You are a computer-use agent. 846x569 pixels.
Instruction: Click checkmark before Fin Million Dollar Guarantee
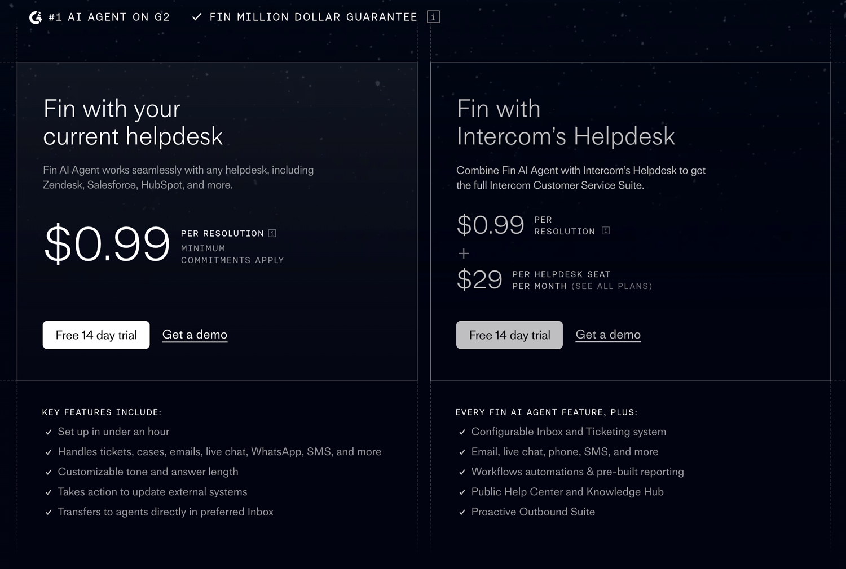(x=196, y=16)
